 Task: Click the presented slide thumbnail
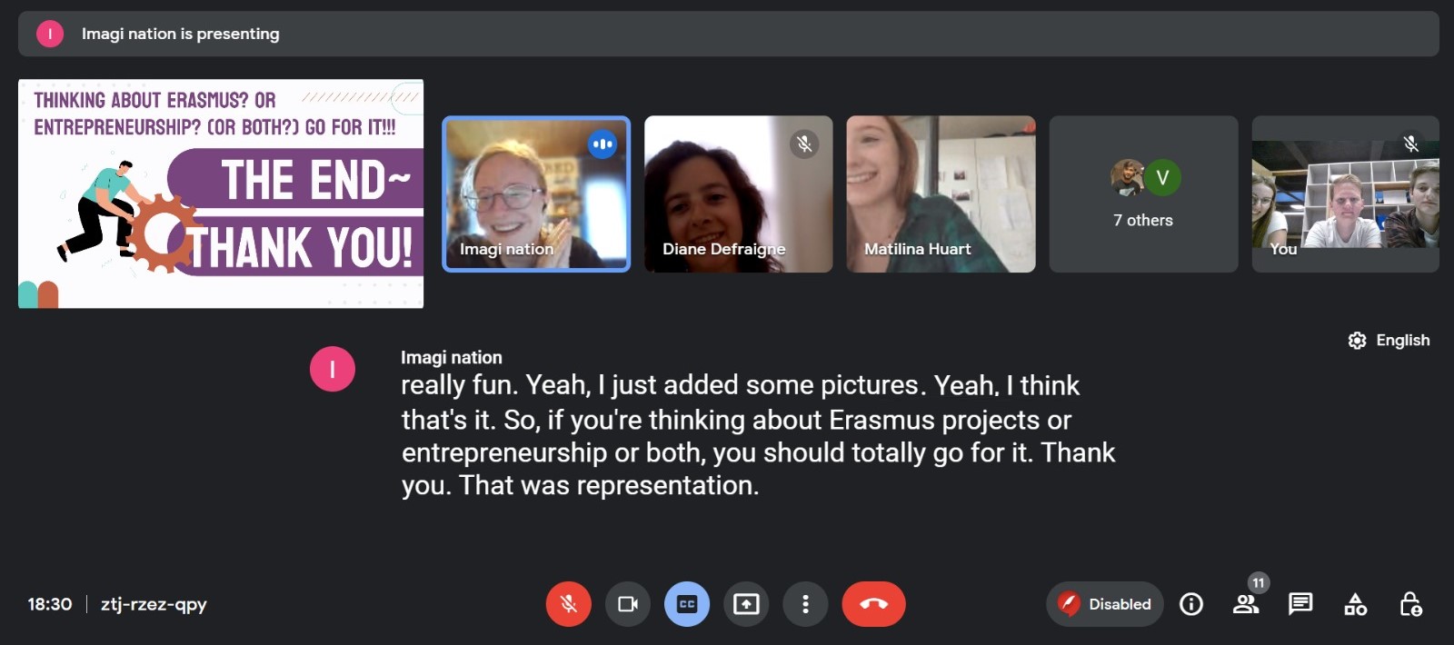click(x=221, y=193)
